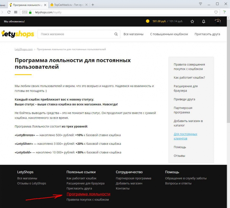The width and height of the screenshot is (230, 208).
Task: Click the letyshops logo
Action: (18, 34)
